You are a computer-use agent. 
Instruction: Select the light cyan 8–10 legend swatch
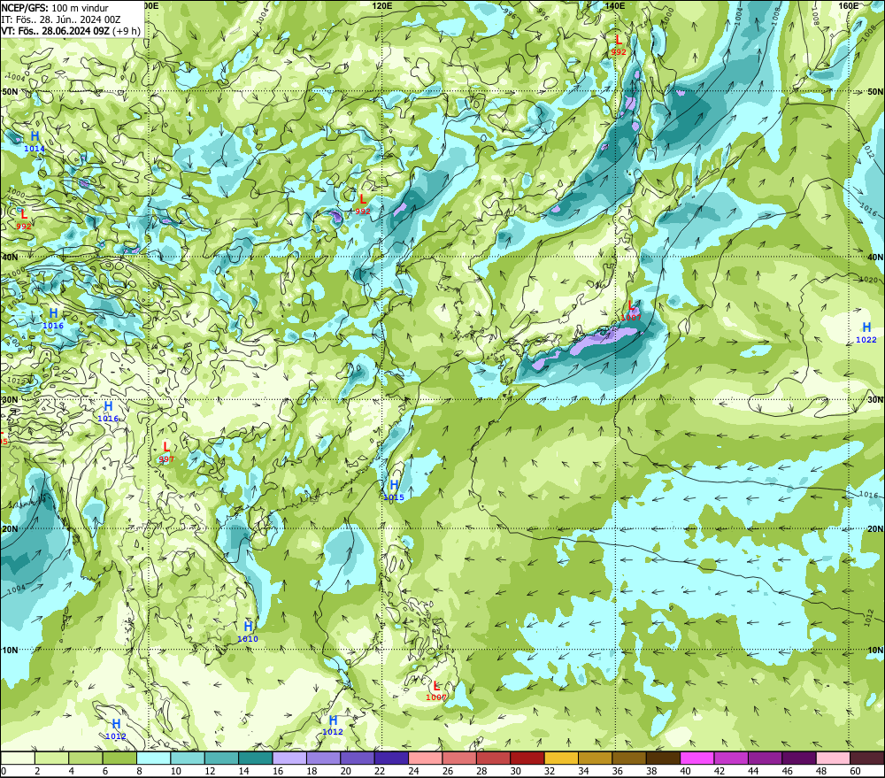[153, 758]
